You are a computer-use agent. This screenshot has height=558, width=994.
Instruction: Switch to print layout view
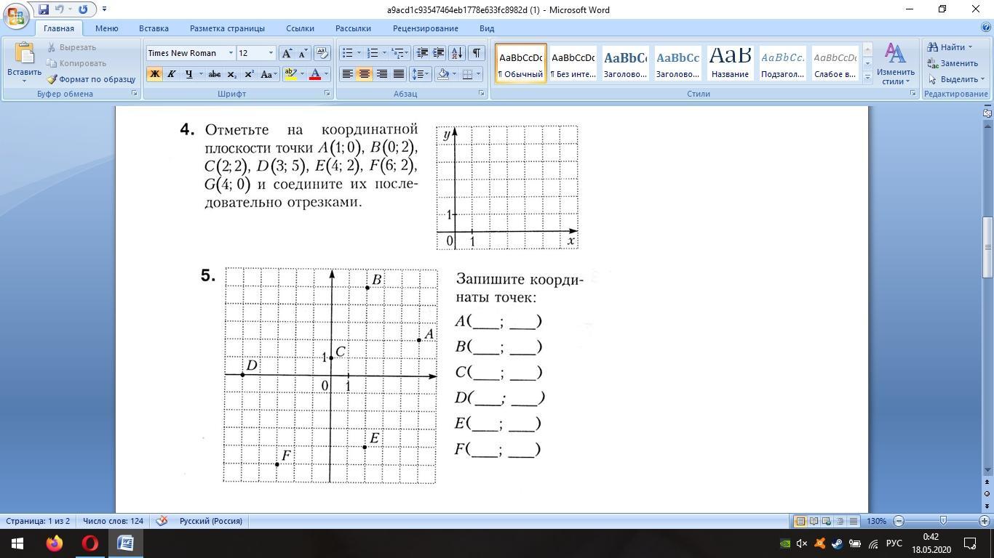coord(800,521)
